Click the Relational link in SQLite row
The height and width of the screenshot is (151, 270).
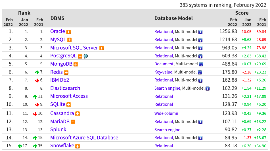tap(164, 104)
